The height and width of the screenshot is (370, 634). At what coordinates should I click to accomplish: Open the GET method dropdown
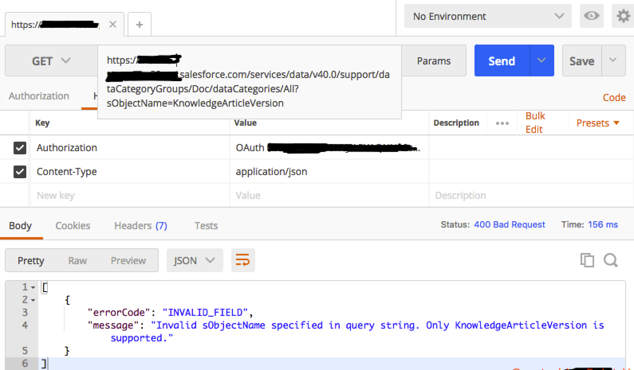tap(51, 61)
